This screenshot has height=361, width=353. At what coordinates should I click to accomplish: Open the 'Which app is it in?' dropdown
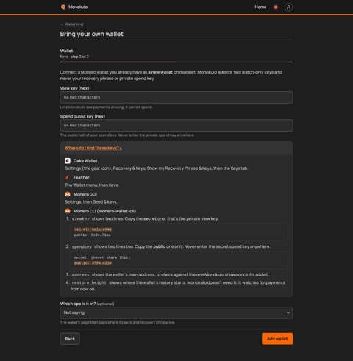[x=176, y=312]
